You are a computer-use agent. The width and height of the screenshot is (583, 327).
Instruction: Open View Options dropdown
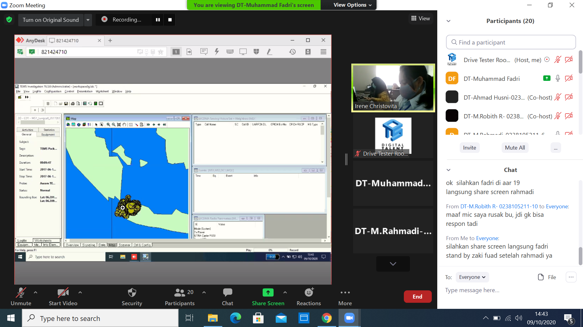[x=352, y=5]
